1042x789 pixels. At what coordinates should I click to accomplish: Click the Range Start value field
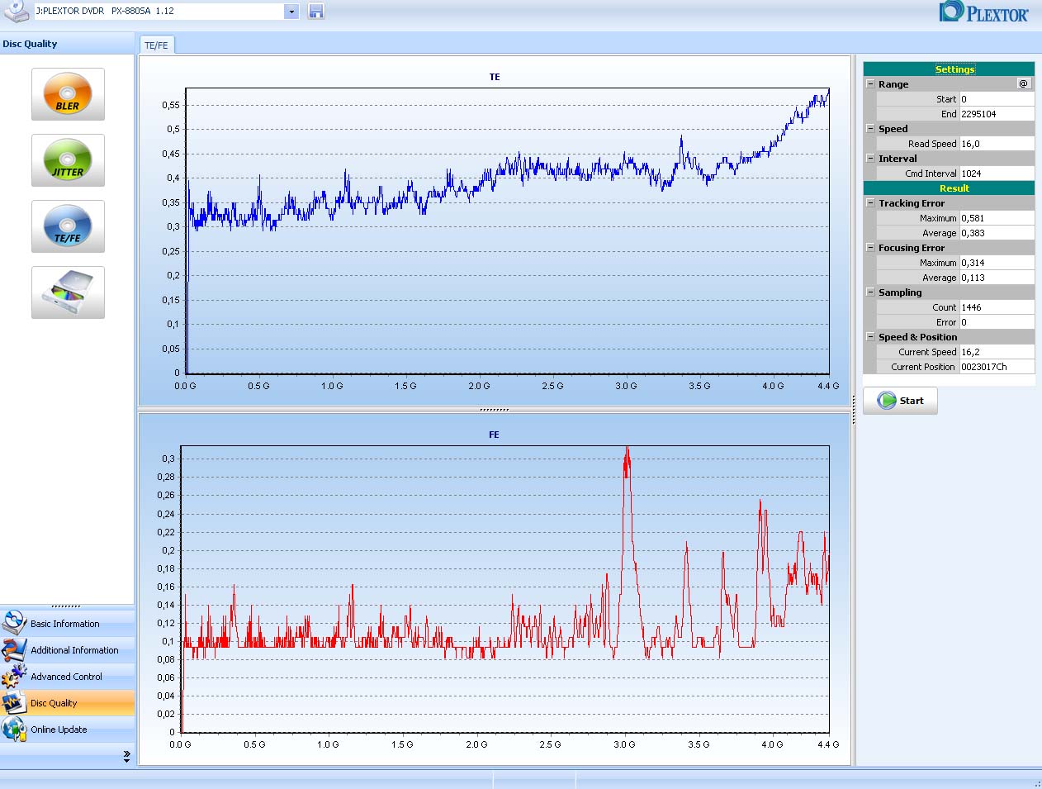click(997, 99)
